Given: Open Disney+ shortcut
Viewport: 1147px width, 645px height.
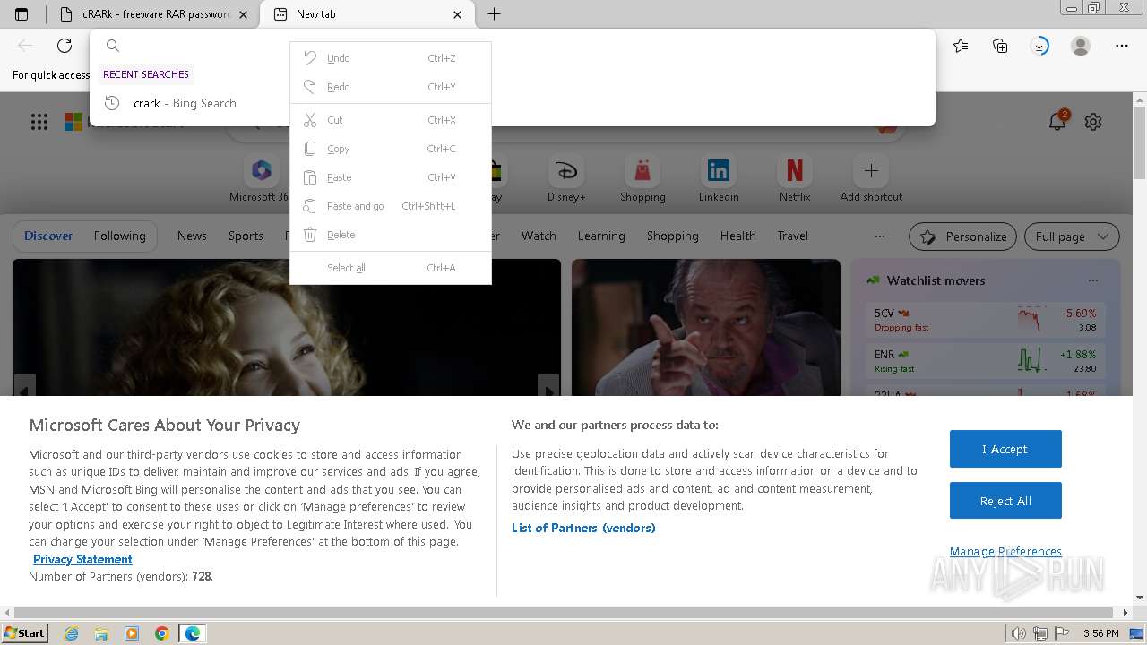Looking at the screenshot, I should coord(566,178).
